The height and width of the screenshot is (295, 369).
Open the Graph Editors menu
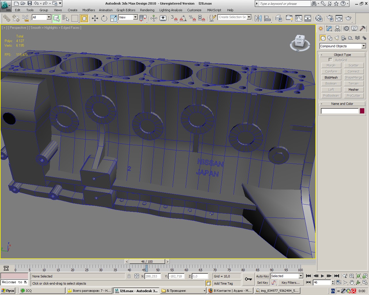click(x=126, y=10)
